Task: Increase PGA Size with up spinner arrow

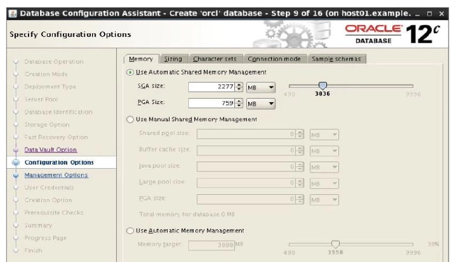Action: [239, 101]
